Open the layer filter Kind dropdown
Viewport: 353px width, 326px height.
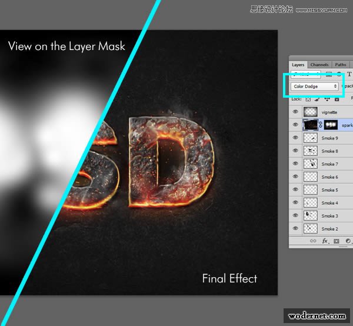tap(305, 74)
